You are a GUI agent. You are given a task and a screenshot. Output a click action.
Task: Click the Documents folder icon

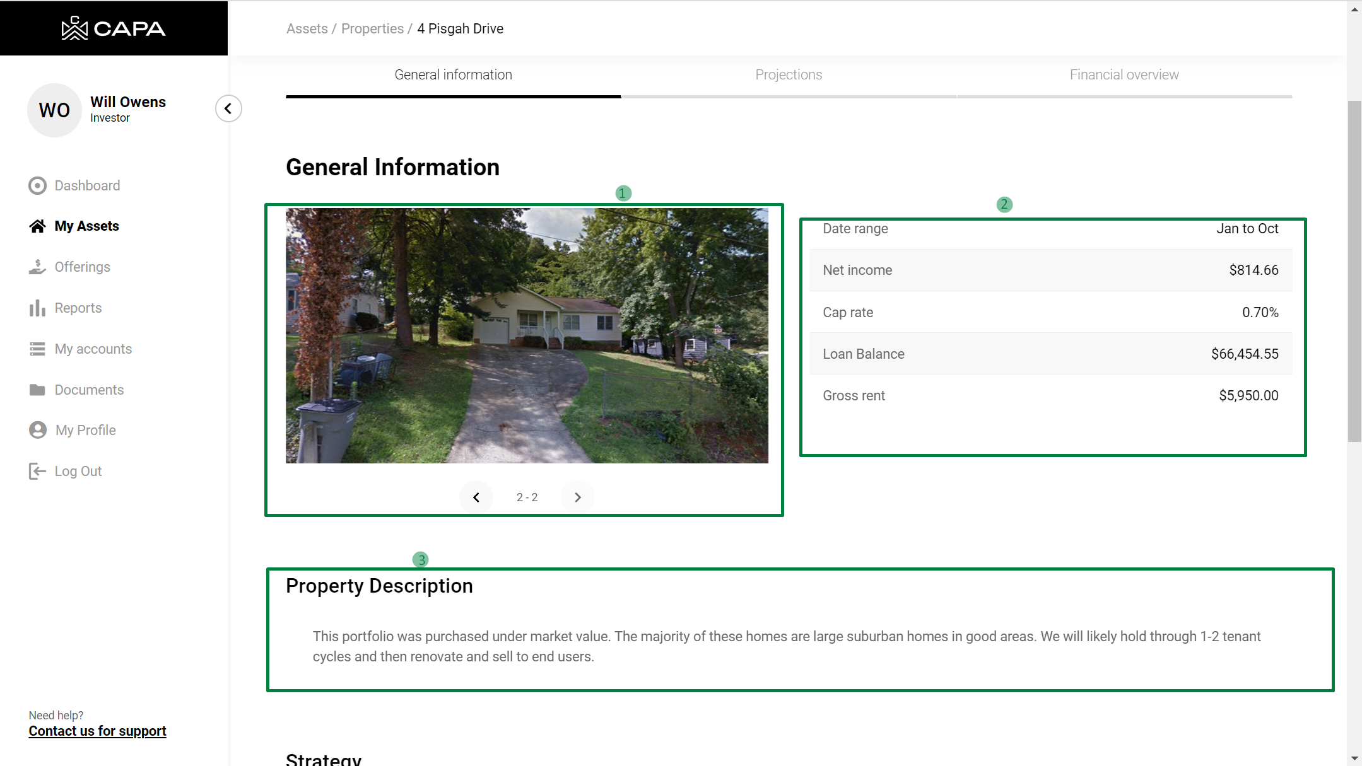(37, 390)
